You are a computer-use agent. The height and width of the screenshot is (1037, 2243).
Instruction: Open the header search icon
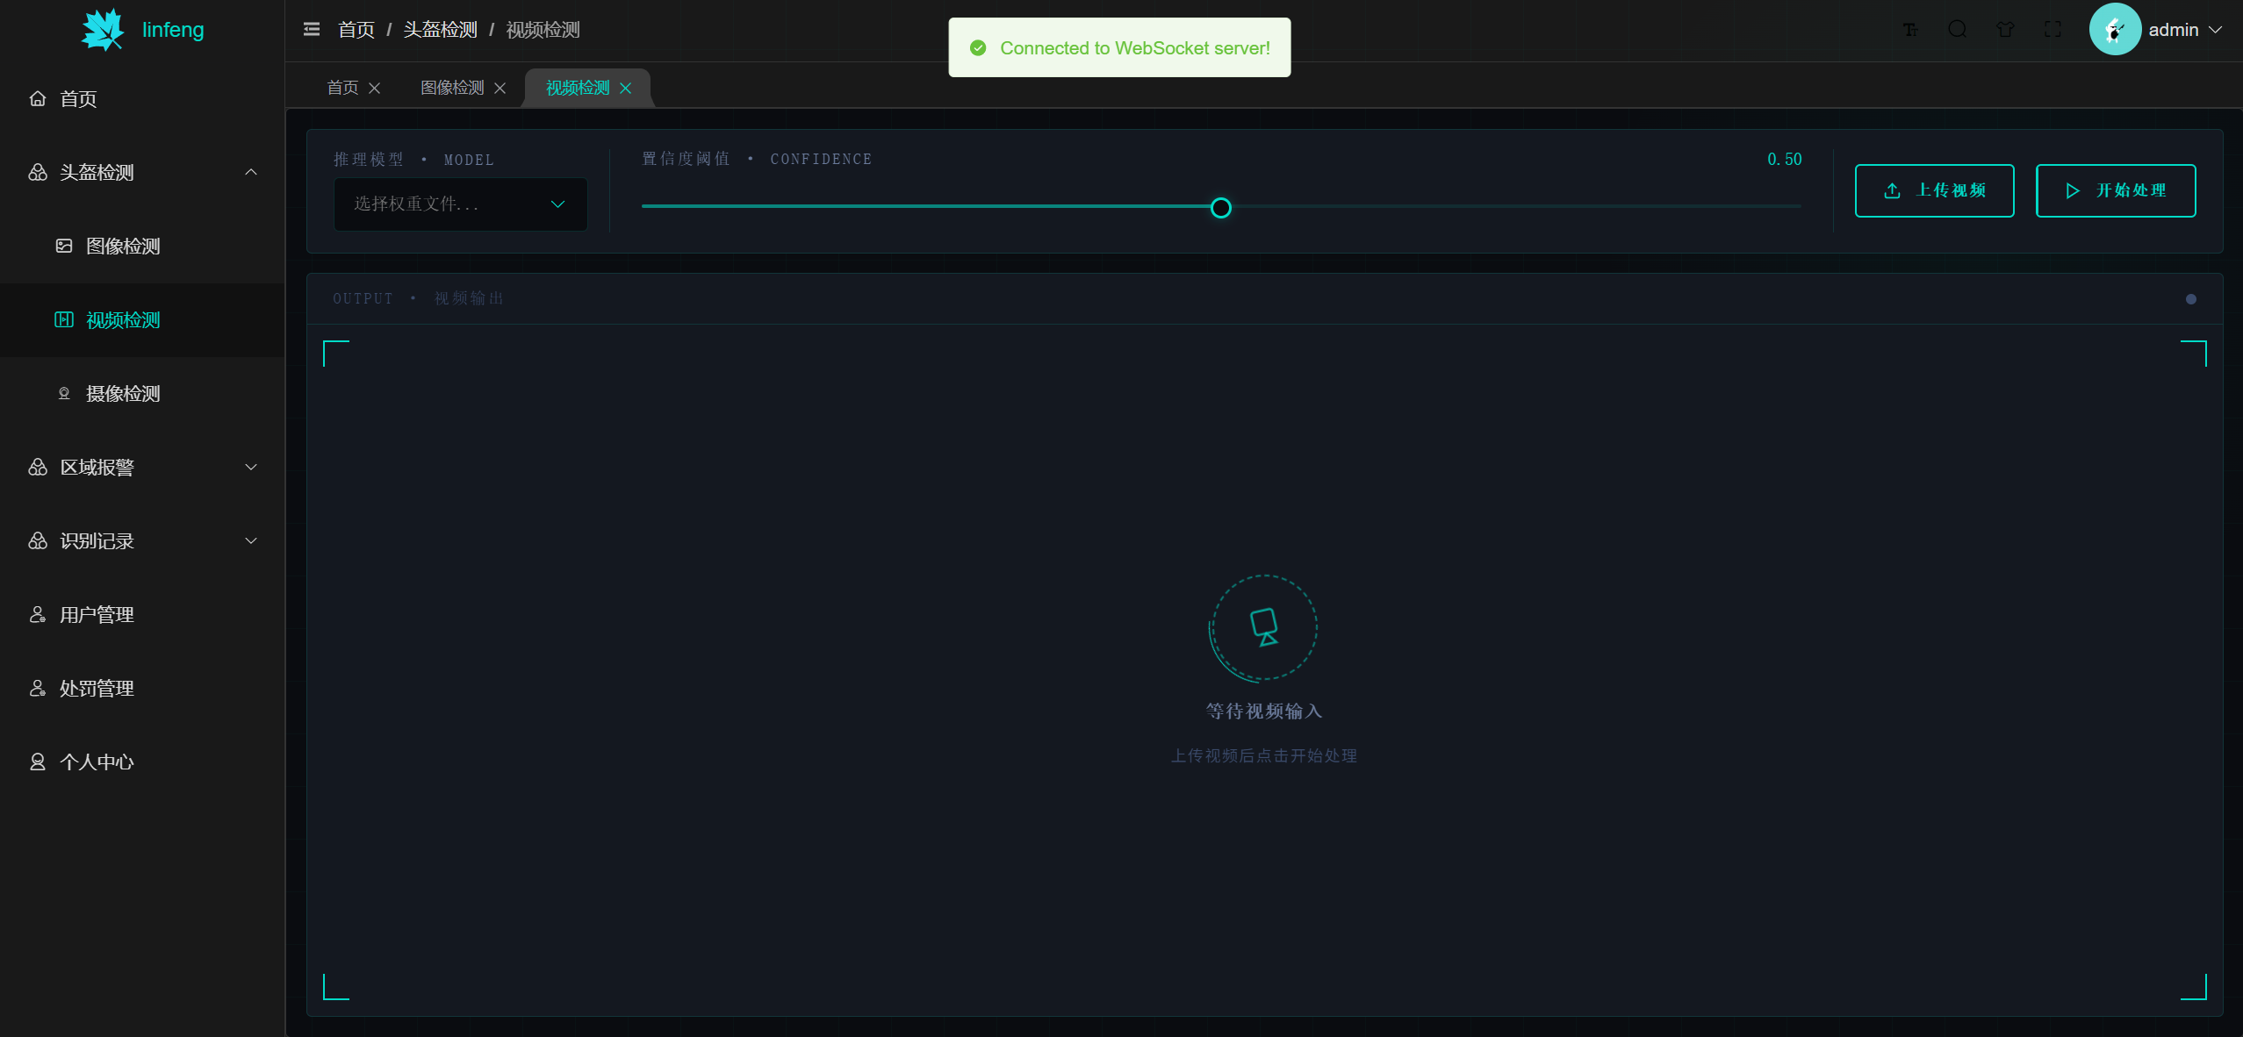[1958, 30]
